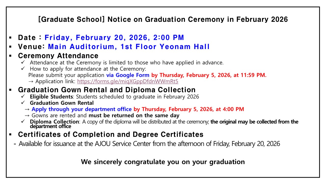Click the checkmark beside Diploma Collection

click(x=23, y=122)
